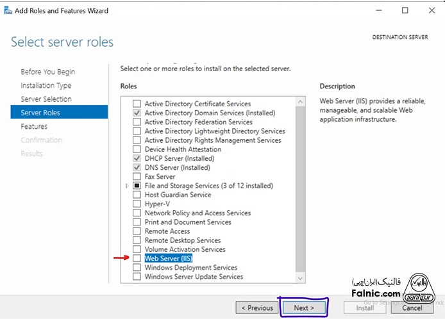Select the Web Server (IIS) role label
The image size is (445, 319).
pyautogui.click(x=168, y=259)
